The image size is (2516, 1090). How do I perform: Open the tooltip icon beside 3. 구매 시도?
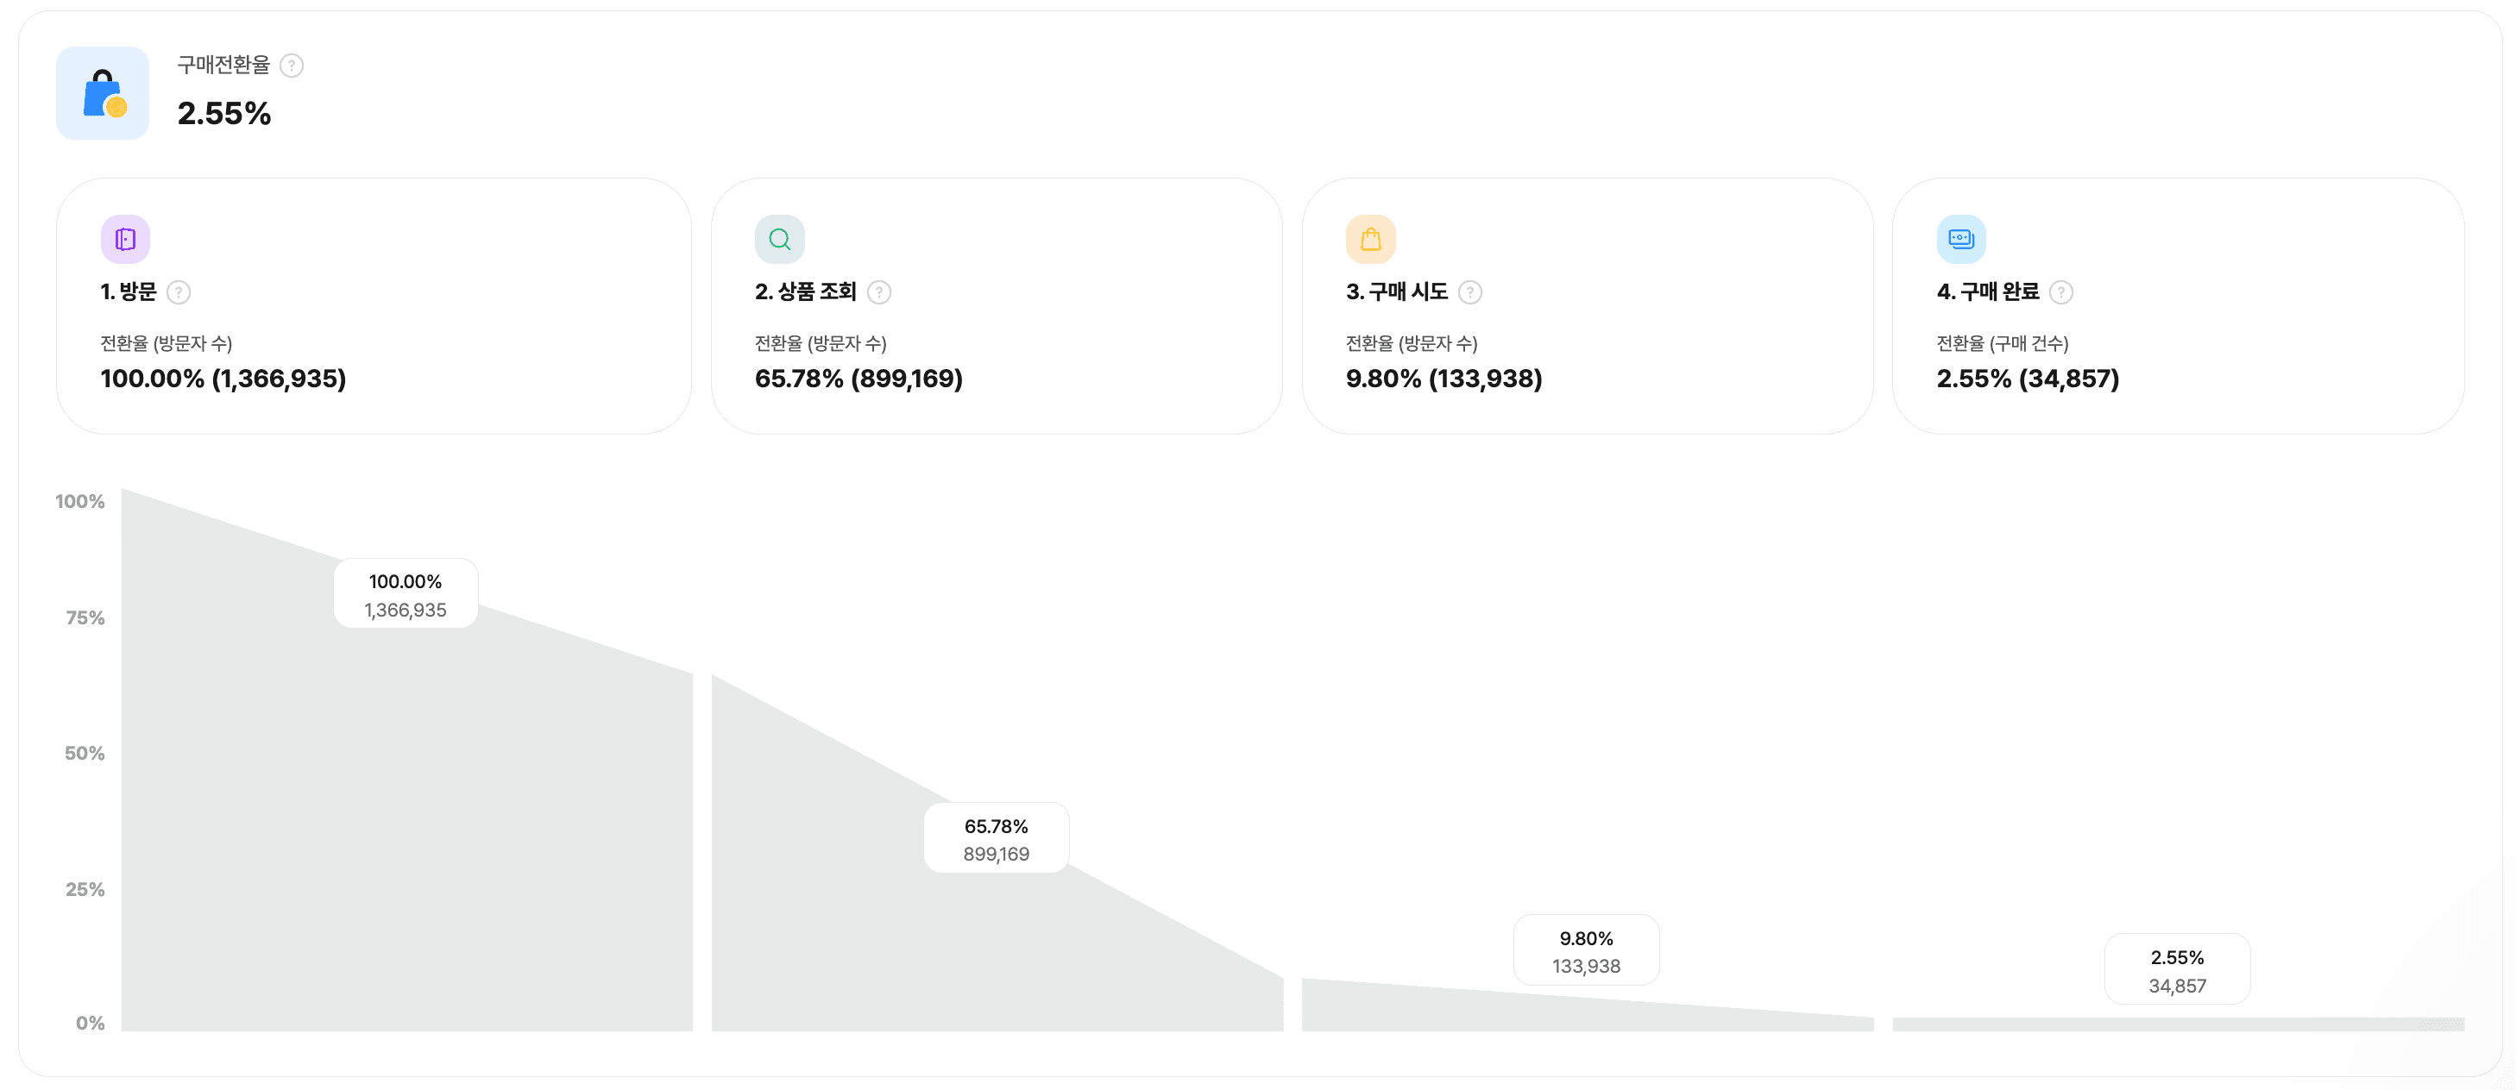(x=1470, y=291)
